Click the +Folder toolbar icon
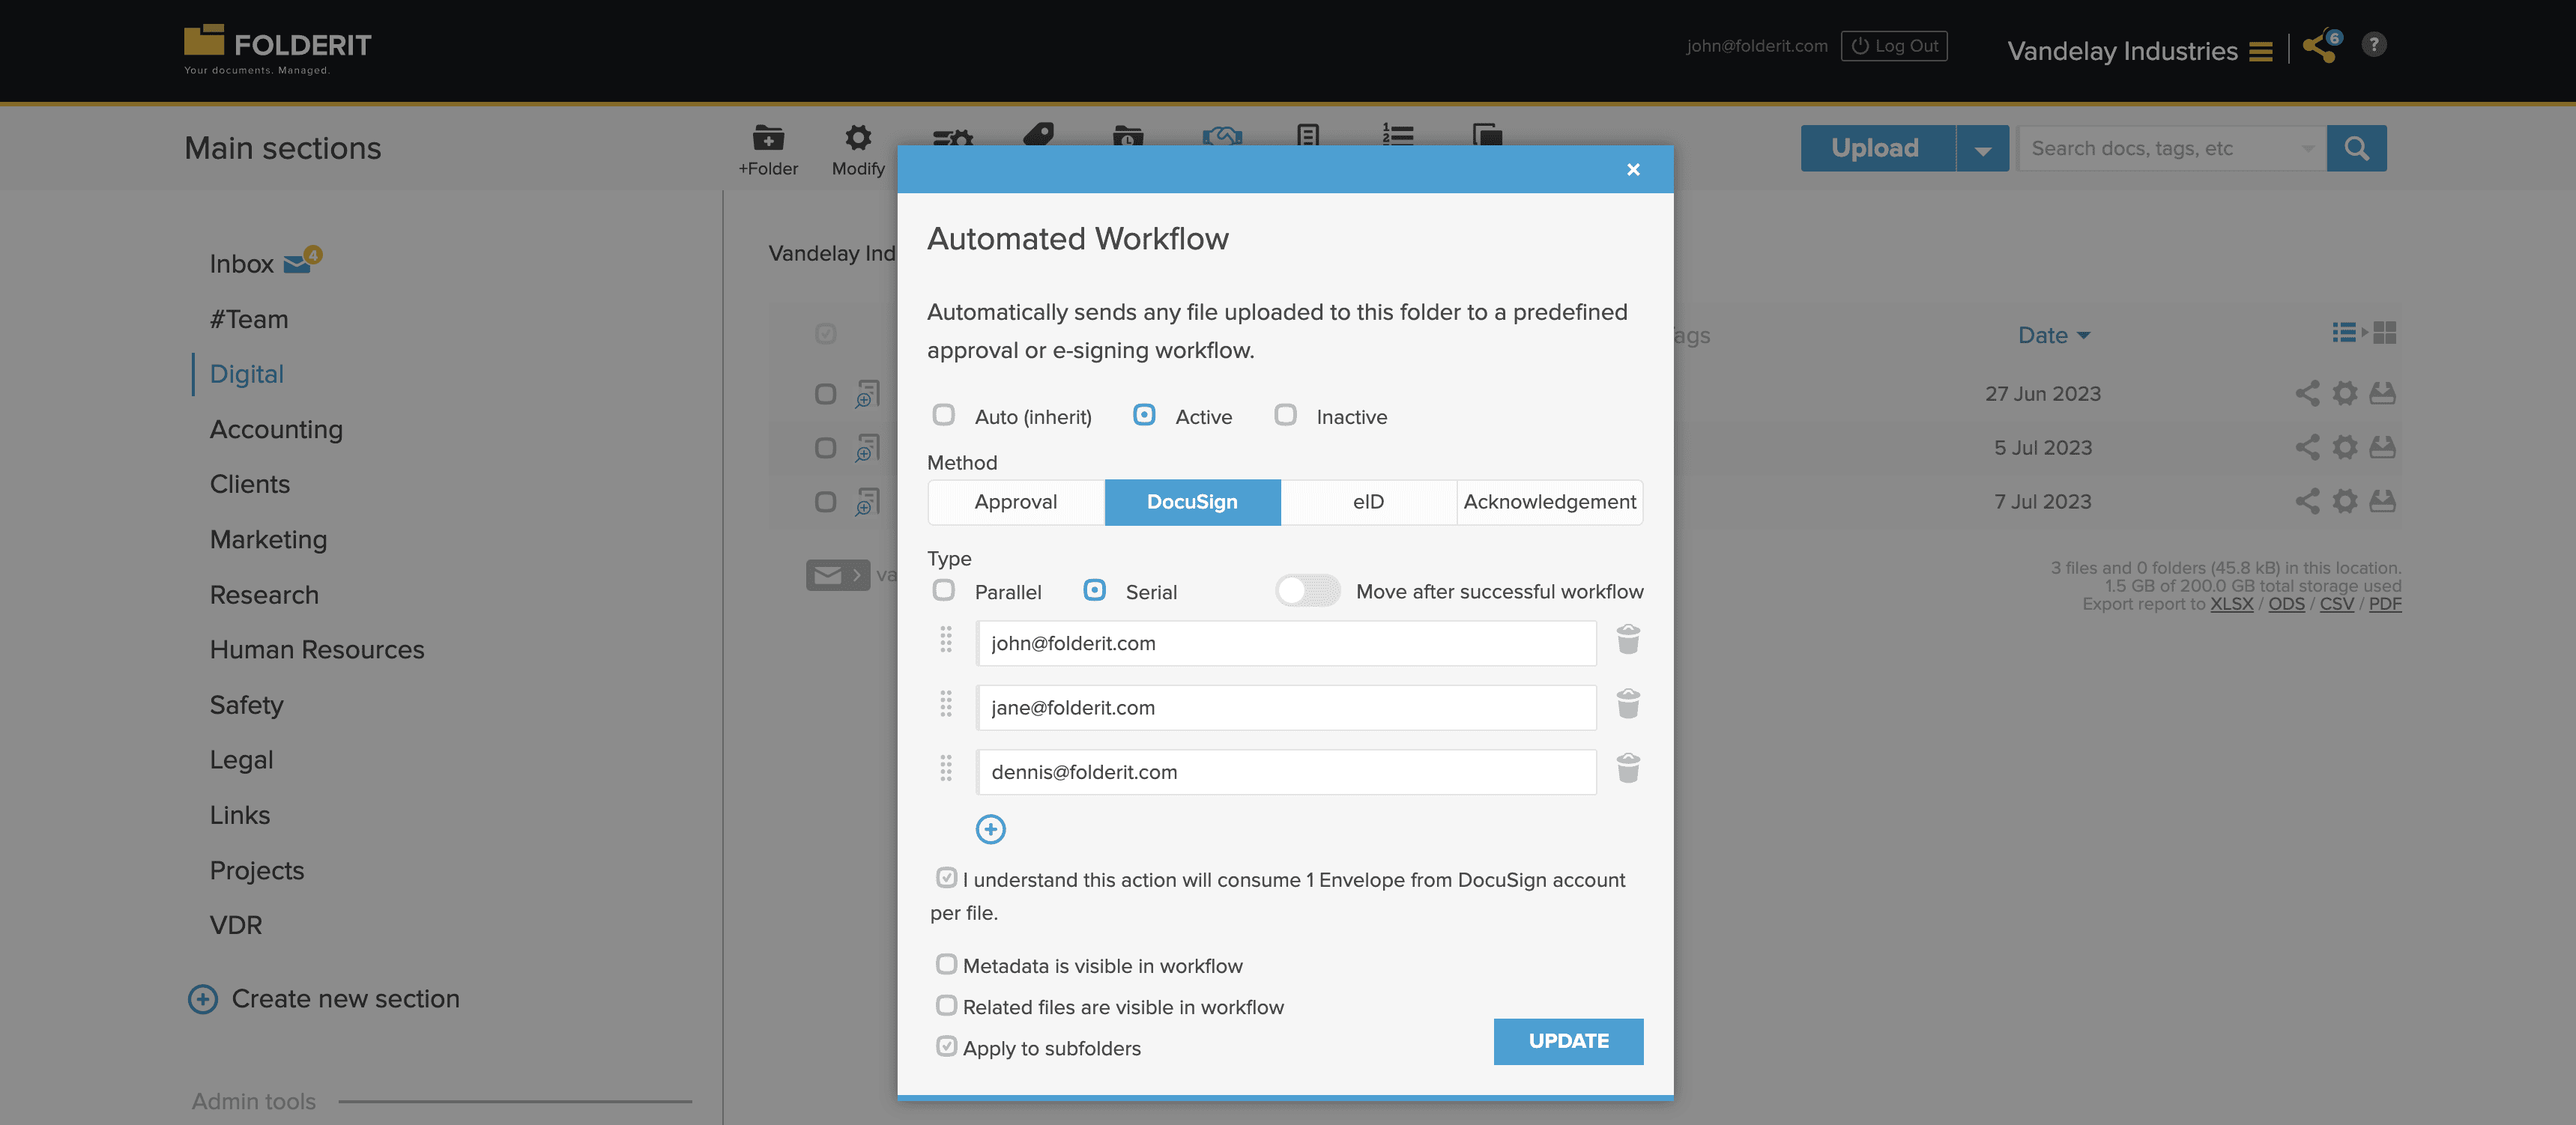Image resolution: width=2576 pixels, height=1125 pixels. (x=768, y=150)
